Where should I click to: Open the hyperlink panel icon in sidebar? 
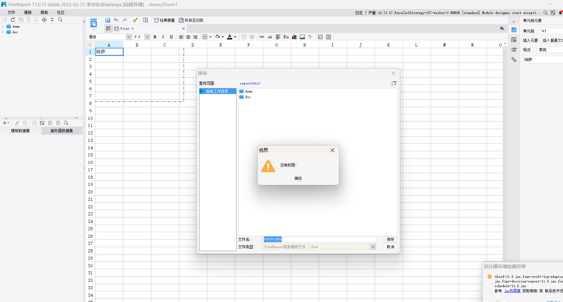tap(514, 60)
